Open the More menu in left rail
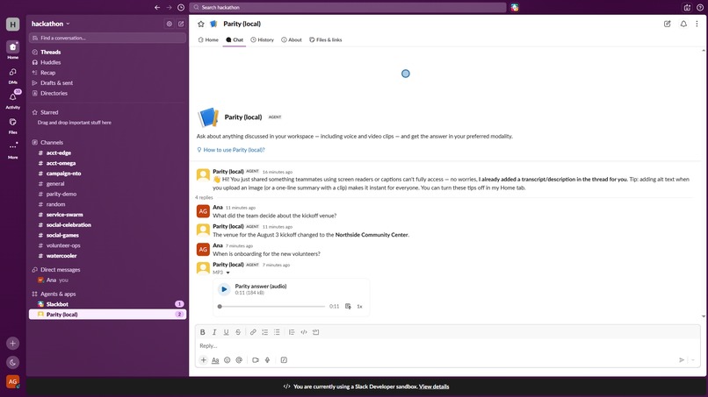 coord(12,150)
